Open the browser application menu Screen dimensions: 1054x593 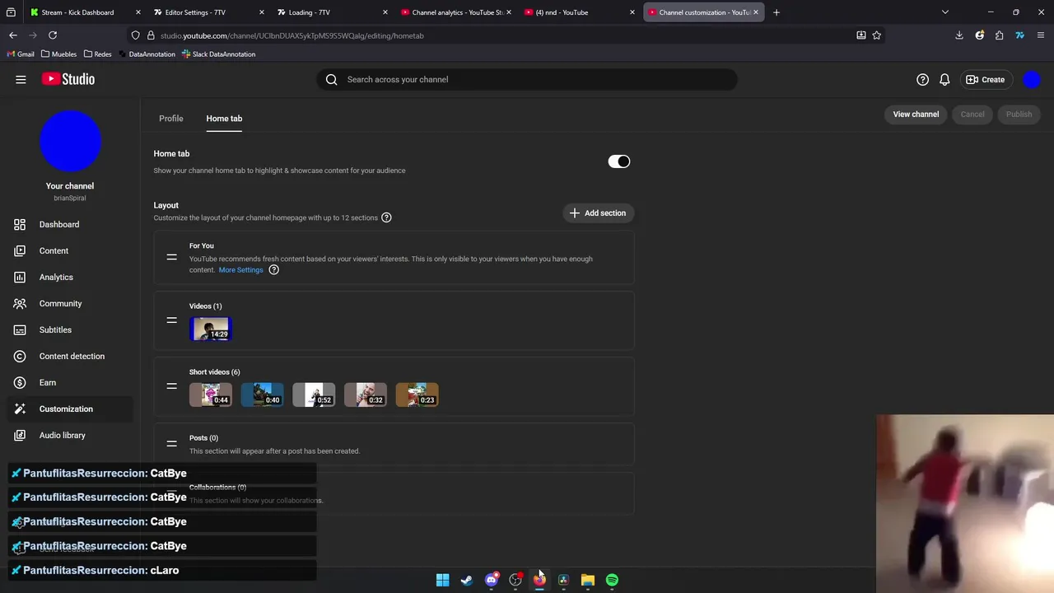click(x=1041, y=35)
